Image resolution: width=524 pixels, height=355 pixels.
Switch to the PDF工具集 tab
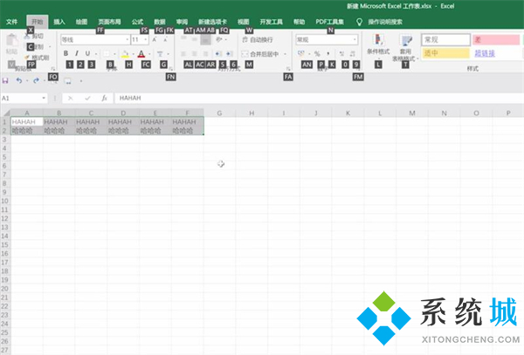tap(330, 22)
